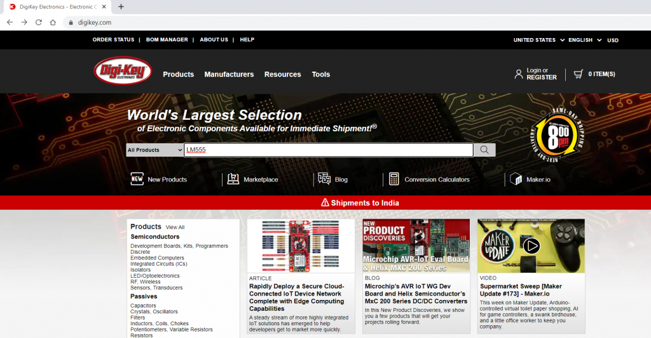Expand the English language dropdown
The width and height of the screenshot is (651, 338).
(x=585, y=40)
